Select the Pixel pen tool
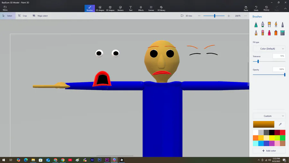The width and height of the screenshot is (289, 163). [283, 24]
